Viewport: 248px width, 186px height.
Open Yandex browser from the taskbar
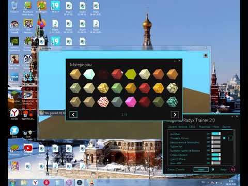[x=35, y=182]
